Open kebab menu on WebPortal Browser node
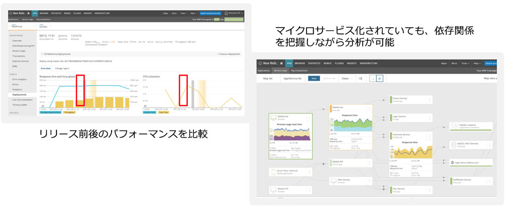This screenshot has width=505, height=206. pyautogui.click(x=309, y=118)
